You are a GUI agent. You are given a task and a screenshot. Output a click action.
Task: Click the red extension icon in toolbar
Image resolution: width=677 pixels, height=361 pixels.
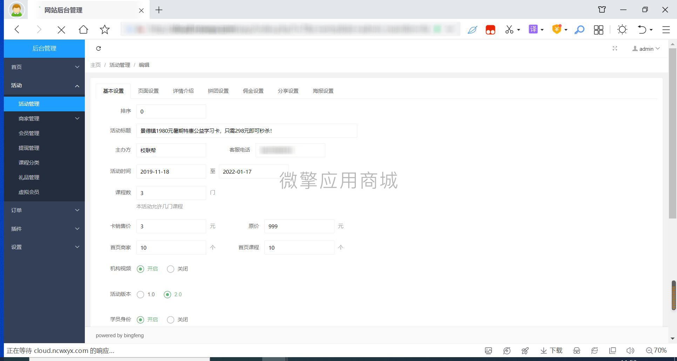pyautogui.click(x=490, y=30)
